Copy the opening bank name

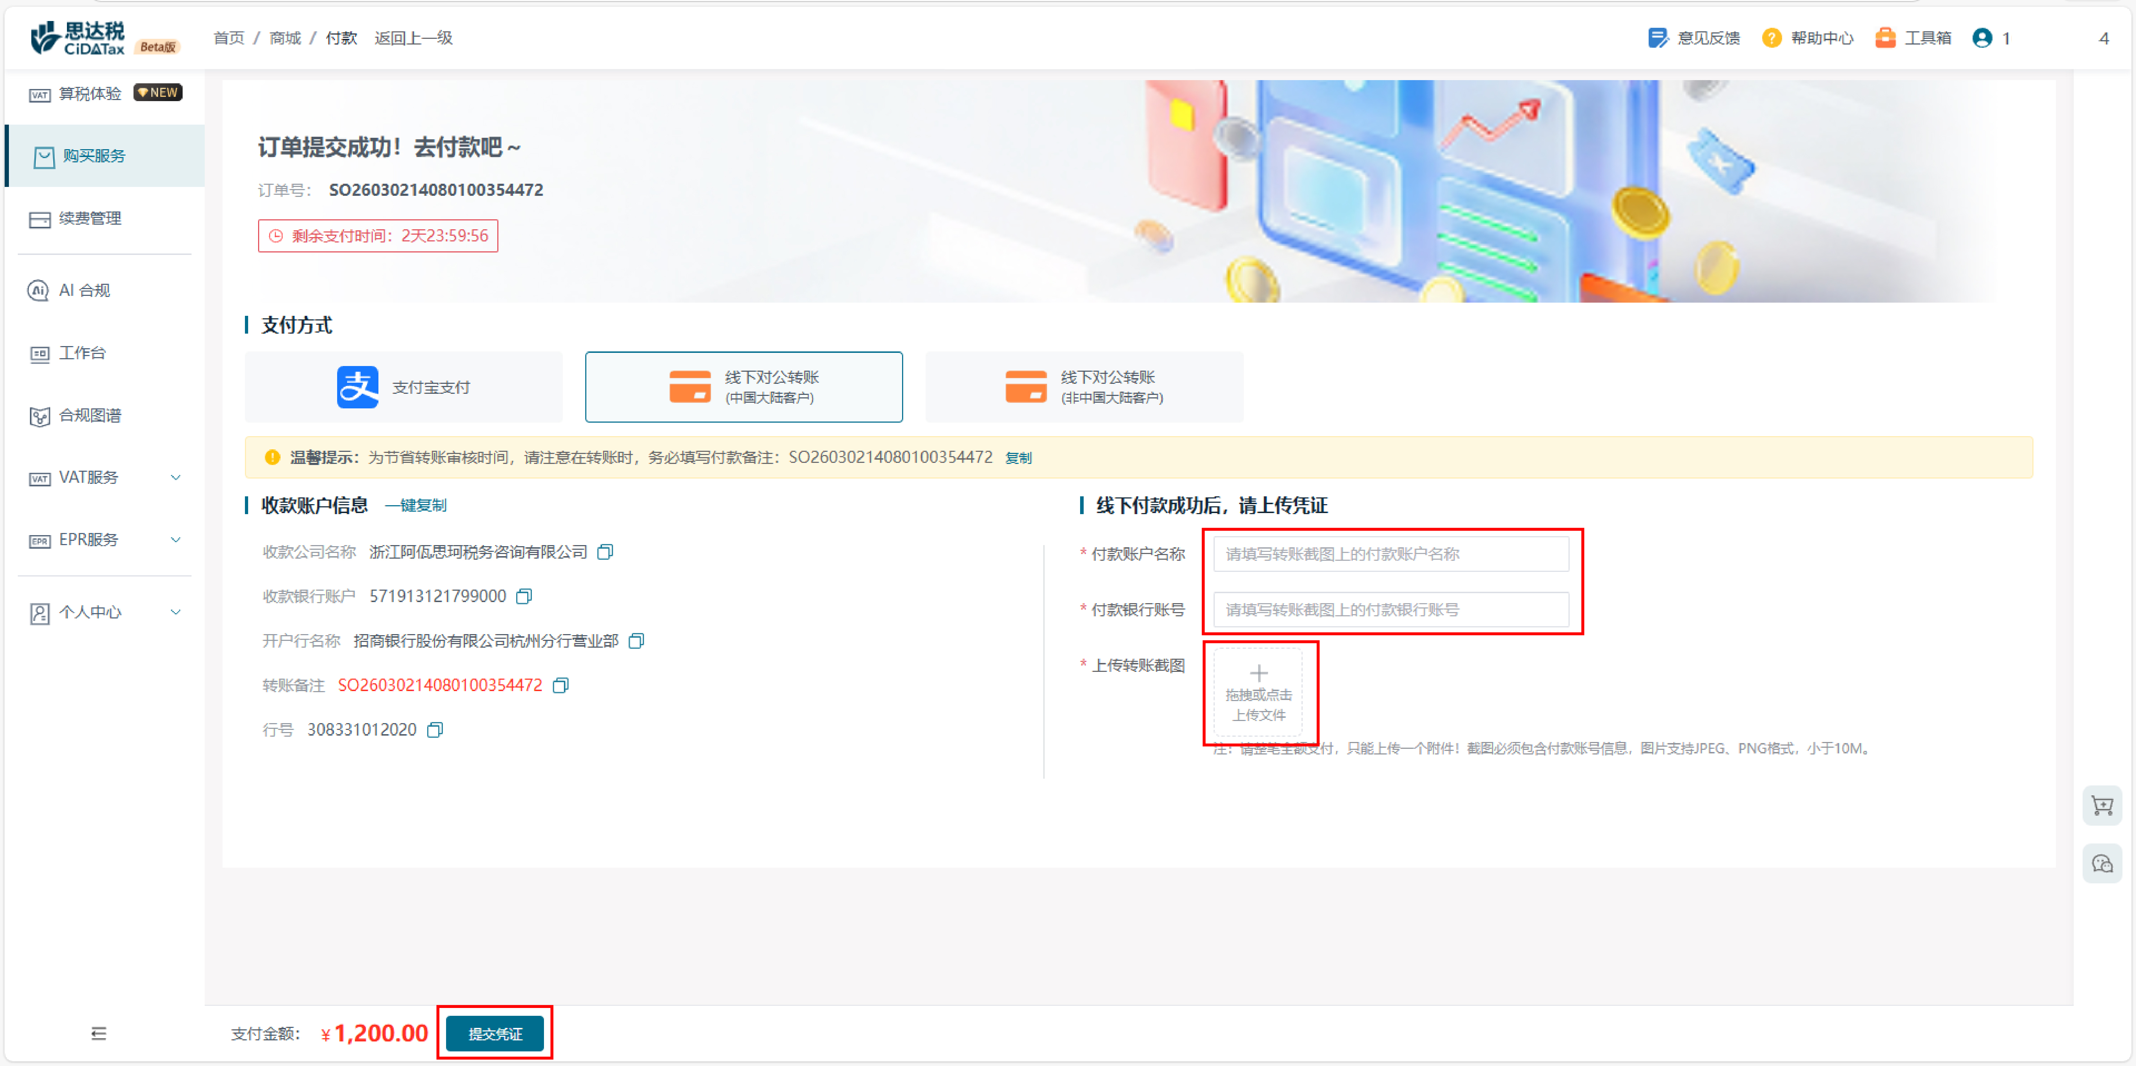click(x=636, y=641)
